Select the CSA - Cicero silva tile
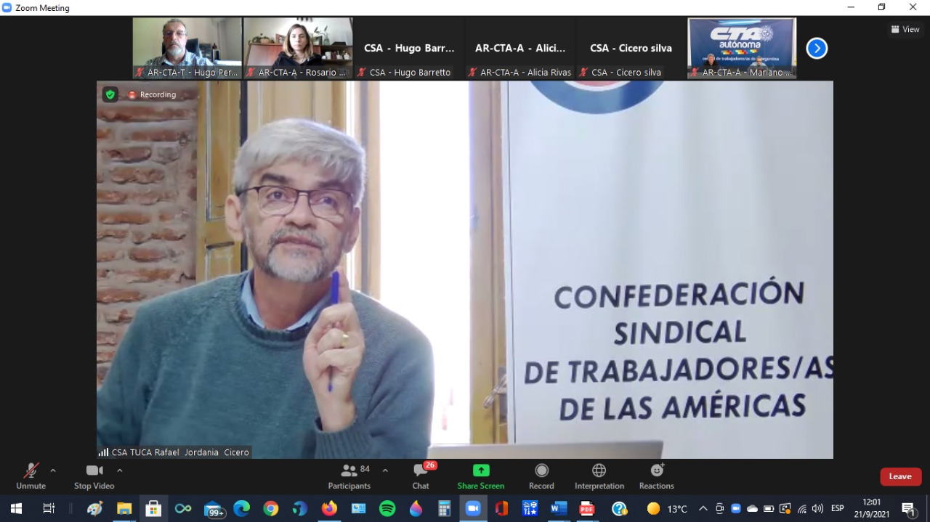This screenshot has width=930, height=522. point(631,48)
